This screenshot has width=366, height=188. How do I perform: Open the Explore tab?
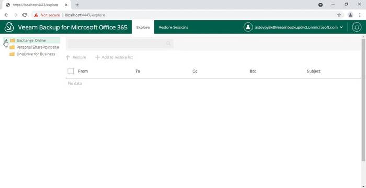click(143, 27)
